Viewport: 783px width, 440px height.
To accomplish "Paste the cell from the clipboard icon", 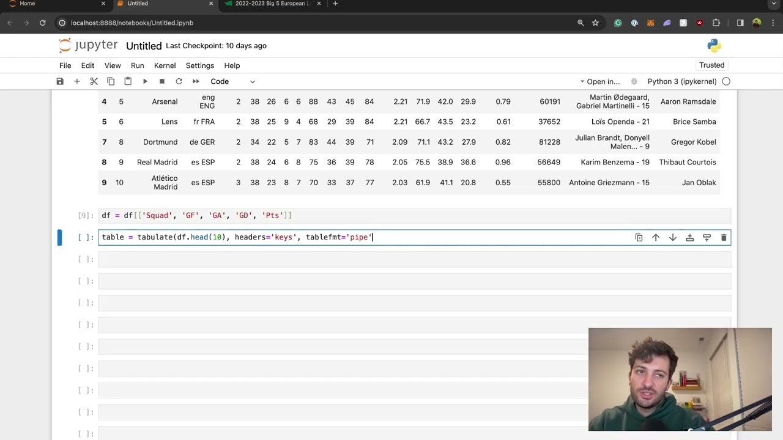I will click(x=128, y=81).
